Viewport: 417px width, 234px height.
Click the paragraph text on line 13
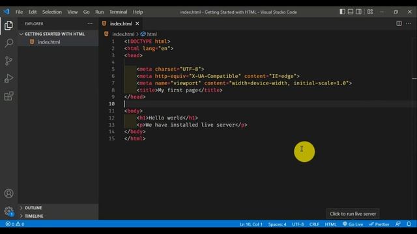190,125
